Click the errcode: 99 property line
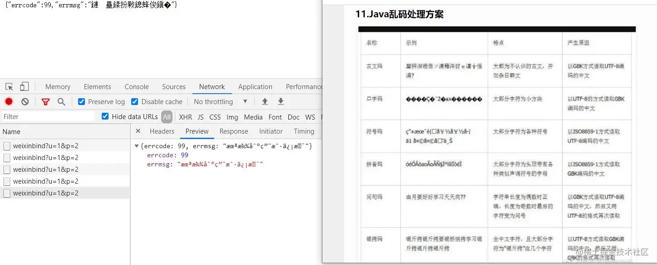 (x=168, y=155)
